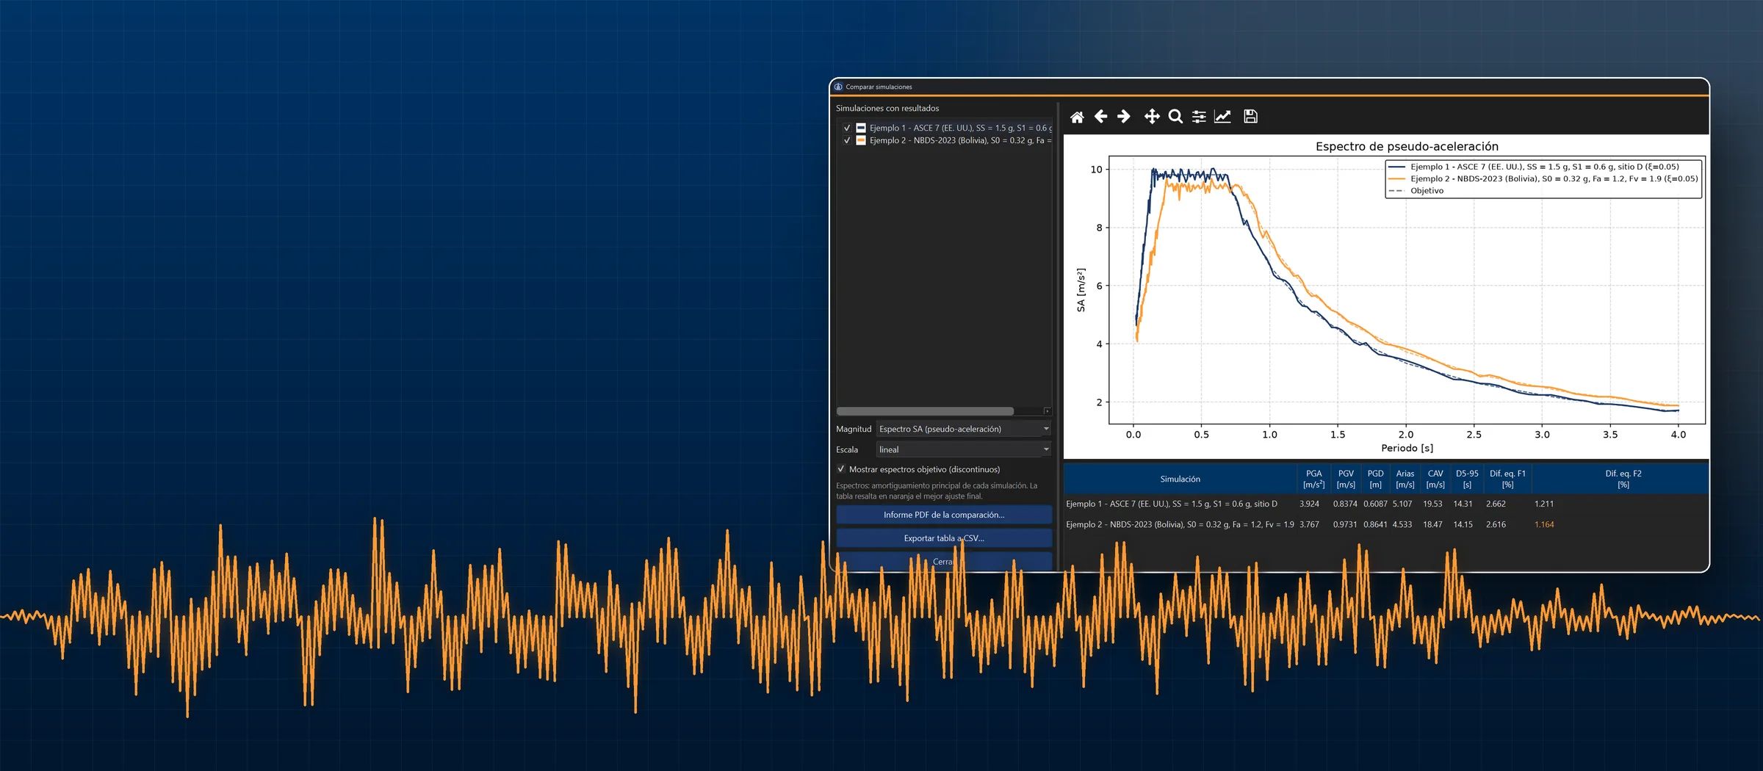Go back to previous plot view
Screen dimensions: 1763x771
point(1100,117)
